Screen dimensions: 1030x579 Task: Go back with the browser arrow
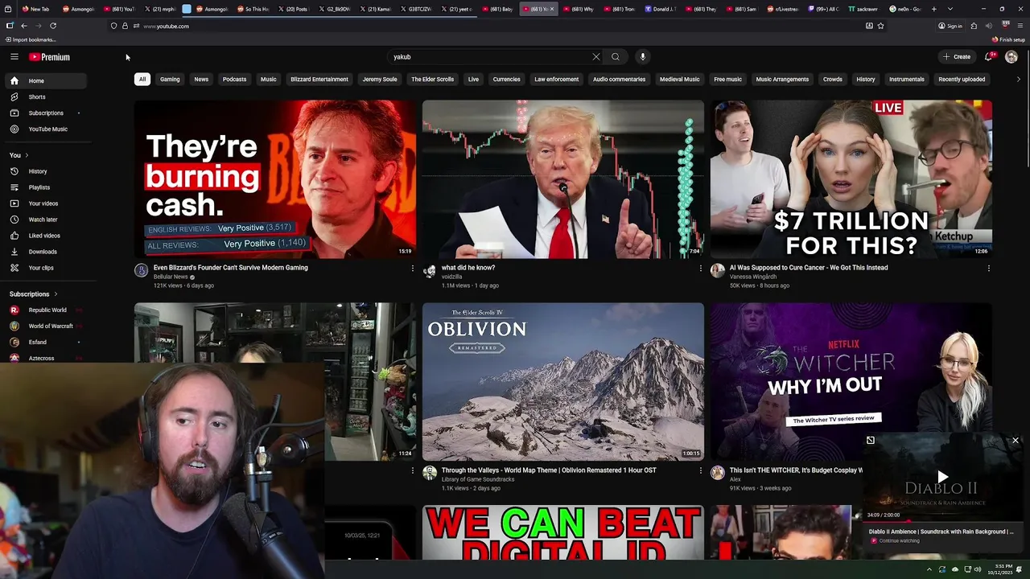tap(24, 26)
